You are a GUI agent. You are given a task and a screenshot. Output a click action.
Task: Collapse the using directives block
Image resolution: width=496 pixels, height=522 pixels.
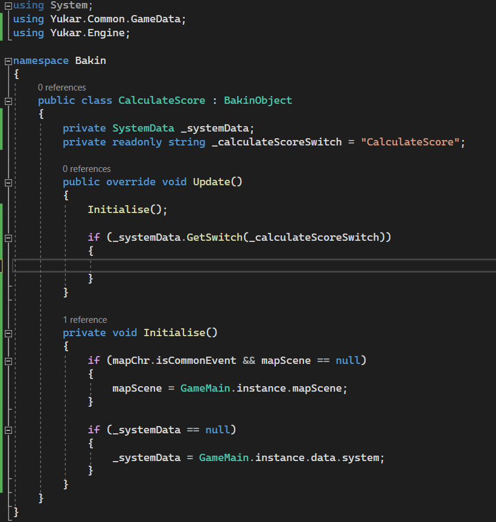(8, 5)
